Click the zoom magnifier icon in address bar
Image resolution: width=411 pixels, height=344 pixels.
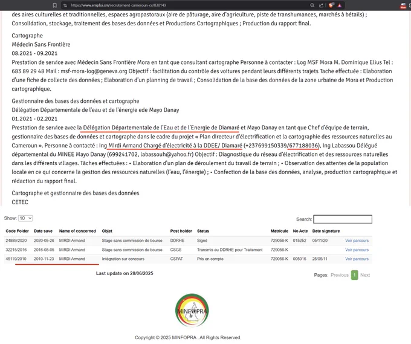[312, 5]
